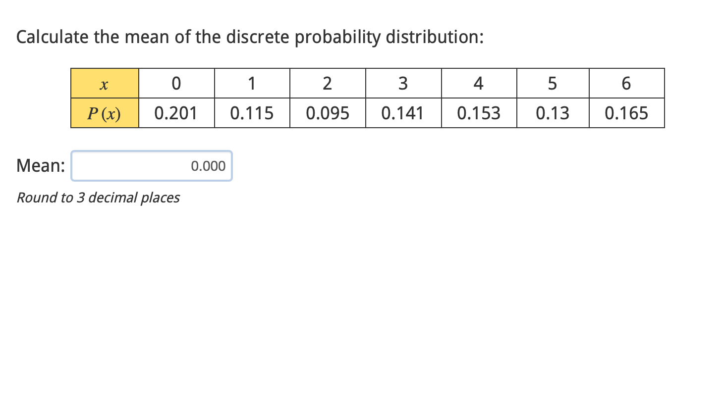Click the cell containing value 5

pos(553,83)
